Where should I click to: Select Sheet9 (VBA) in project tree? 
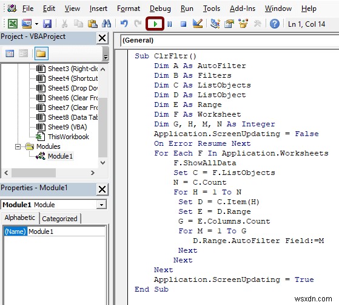click(x=67, y=127)
